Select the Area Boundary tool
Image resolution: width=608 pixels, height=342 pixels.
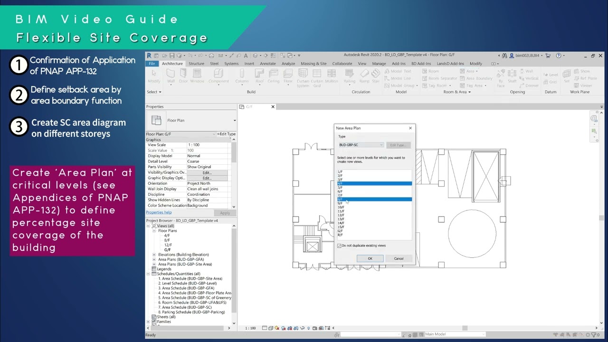(476, 78)
